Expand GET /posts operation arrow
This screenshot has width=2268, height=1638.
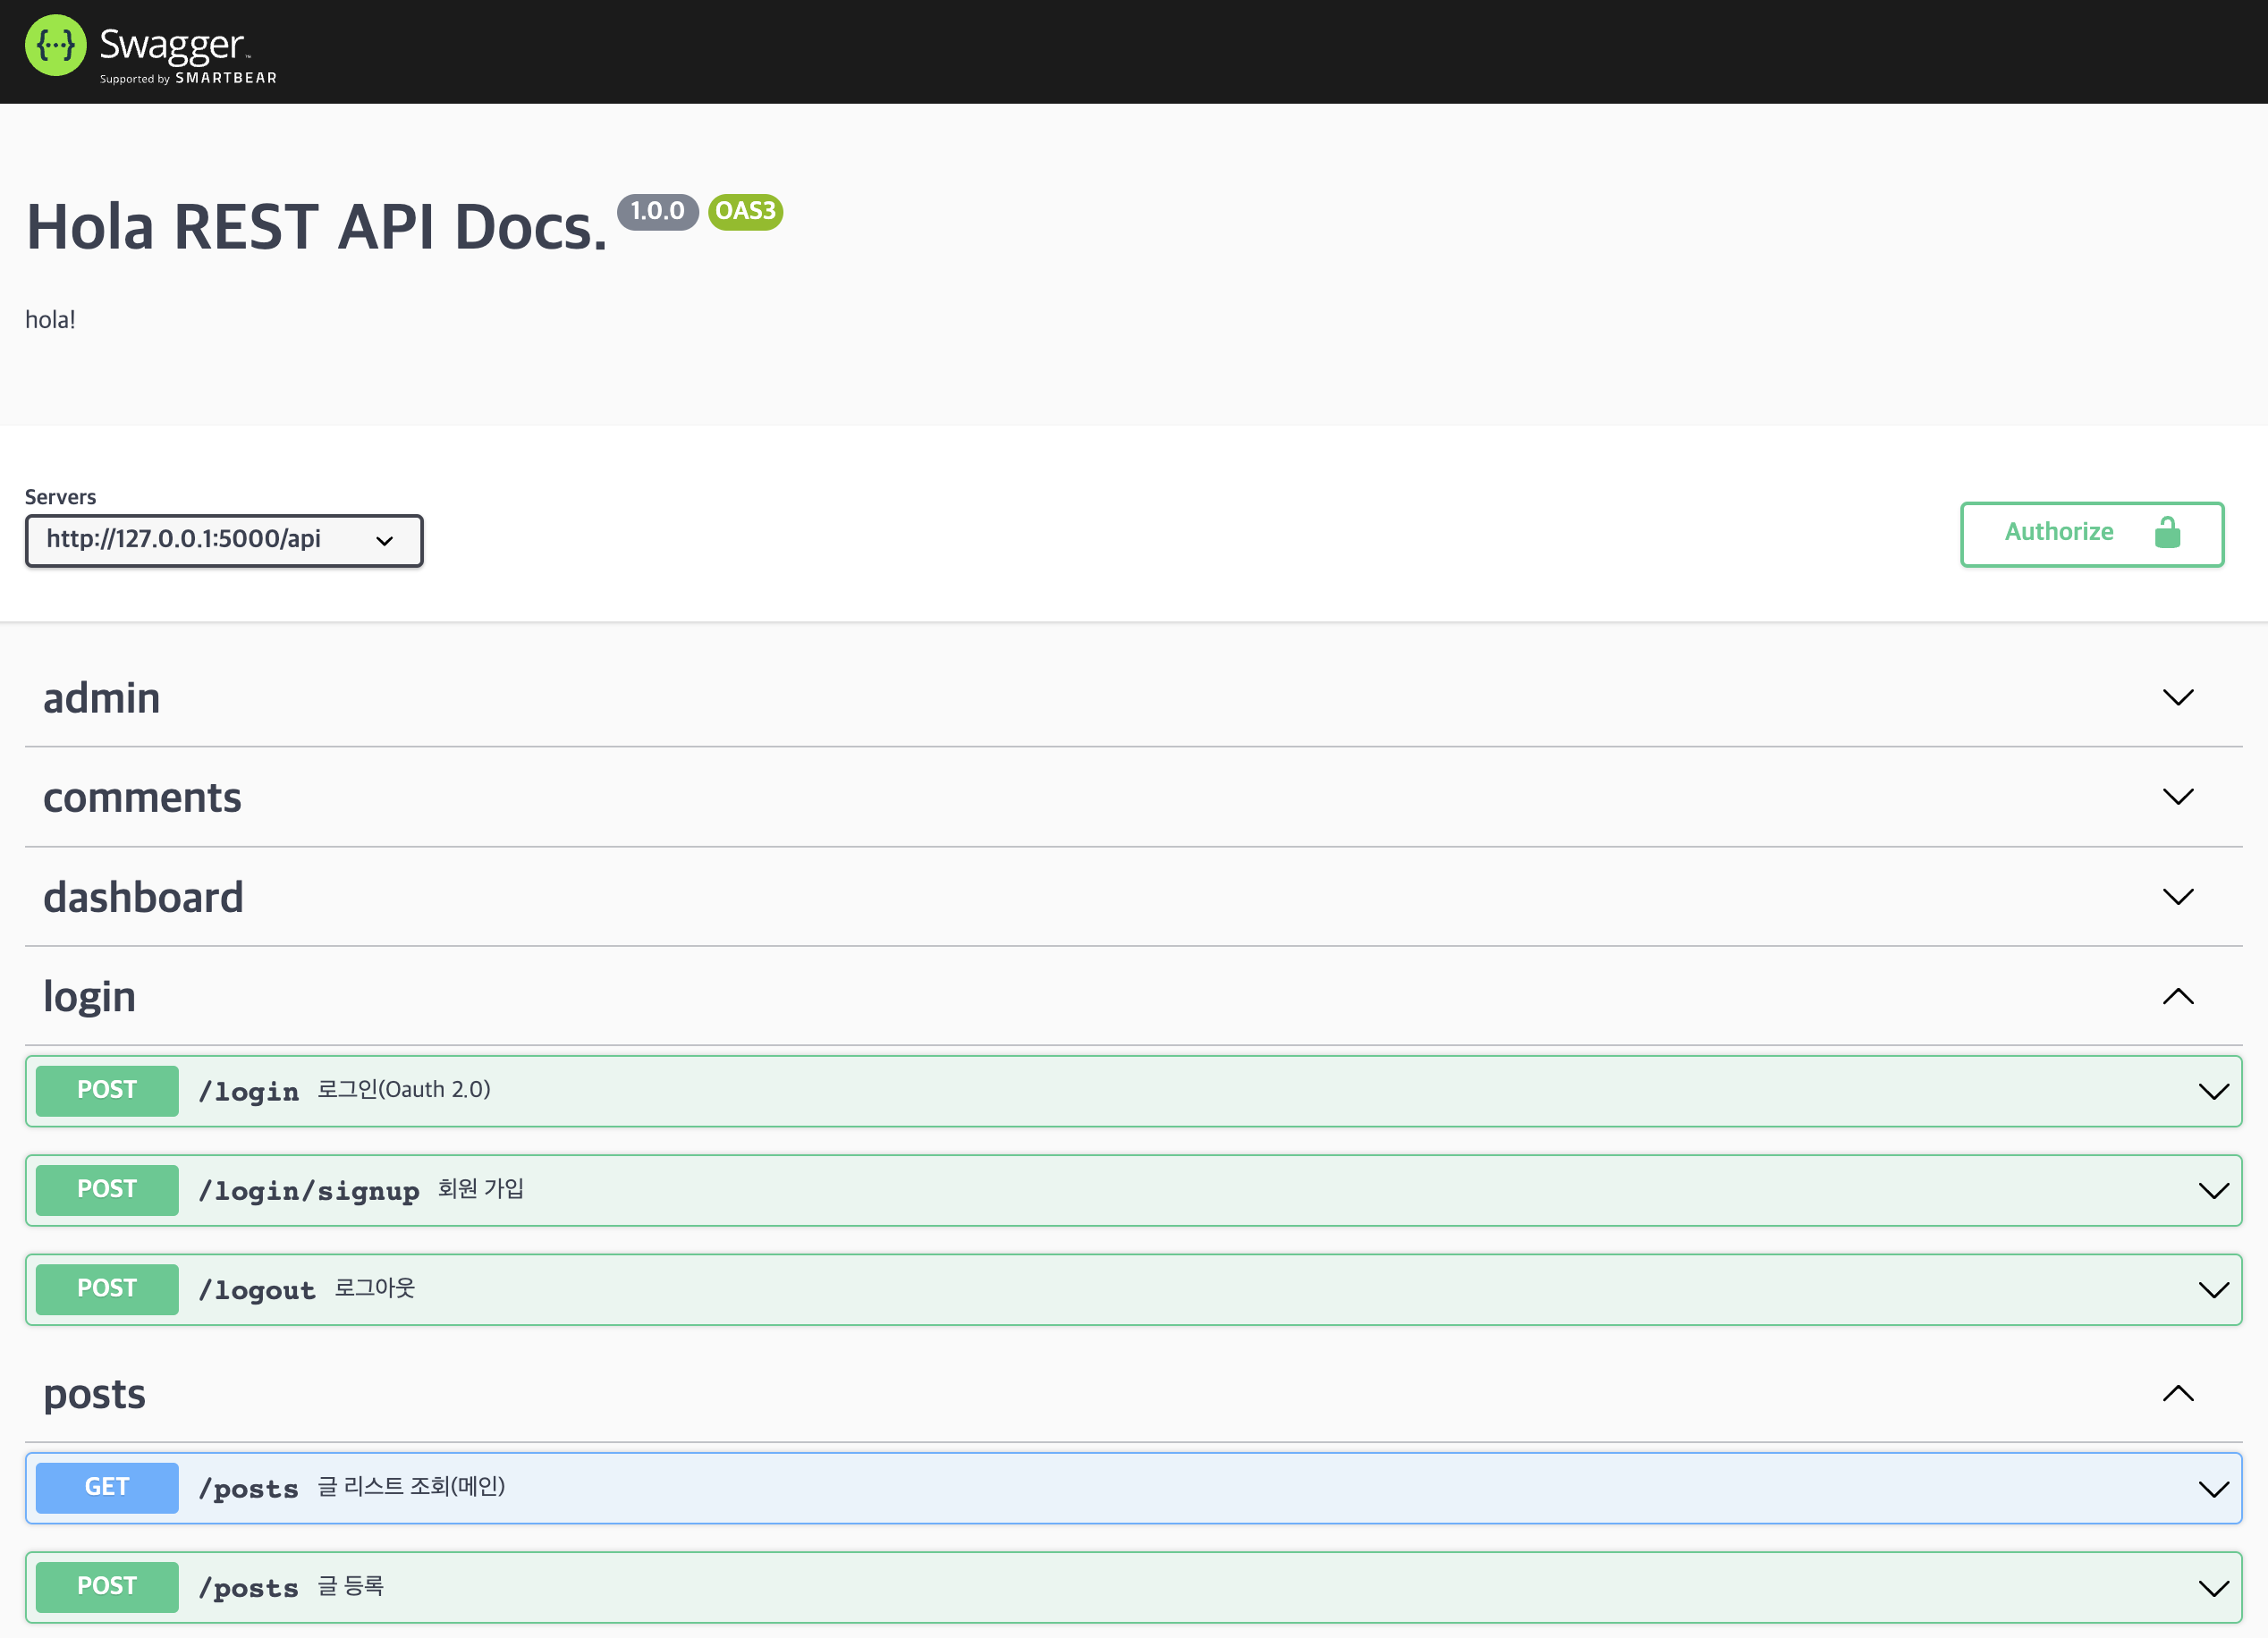pos(2213,1489)
